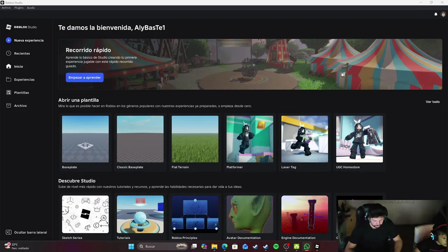Image resolution: width=448 pixels, height=252 pixels.
Task: Open the Laser Tag template thumbnail
Action: pos(304,139)
